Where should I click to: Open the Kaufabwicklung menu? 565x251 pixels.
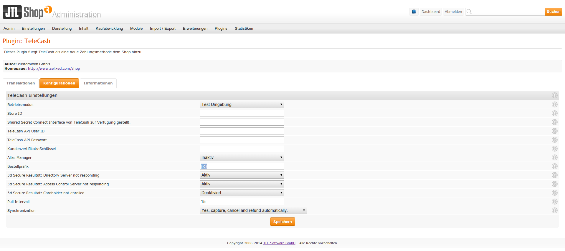[x=109, y=29]
